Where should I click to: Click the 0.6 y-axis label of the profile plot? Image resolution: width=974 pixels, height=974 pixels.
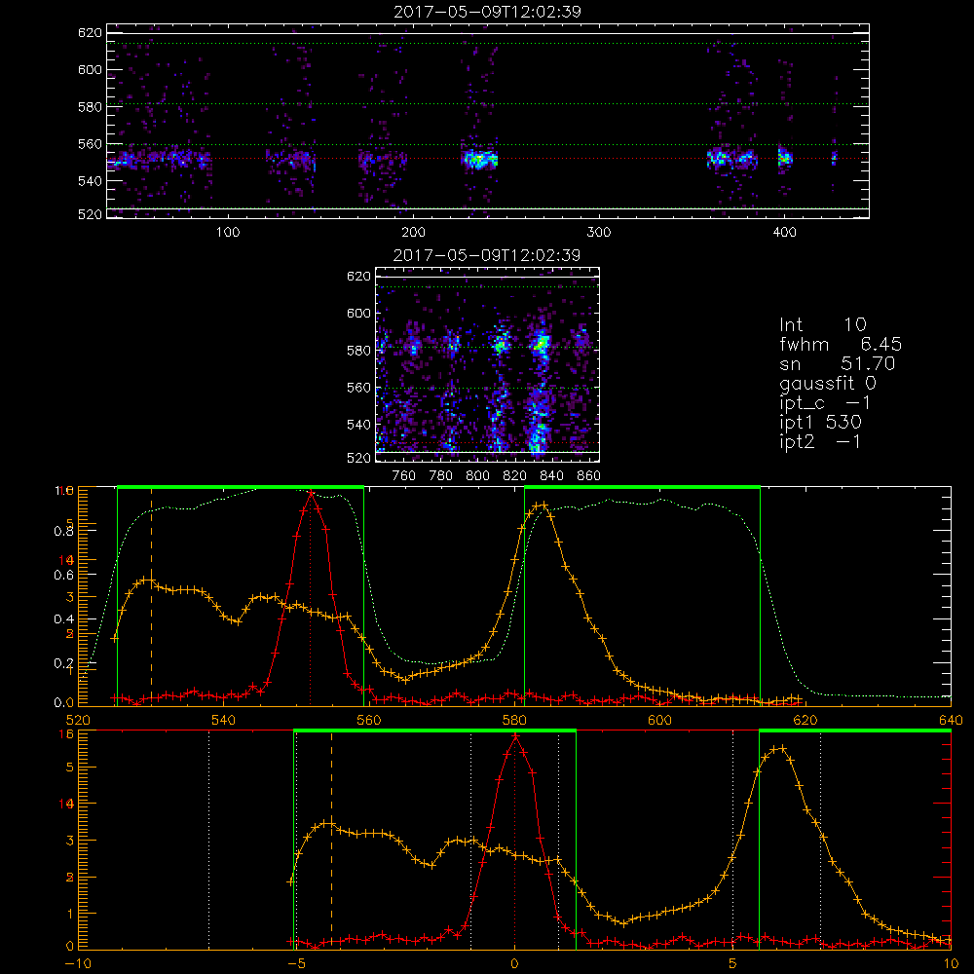[63, 576]
